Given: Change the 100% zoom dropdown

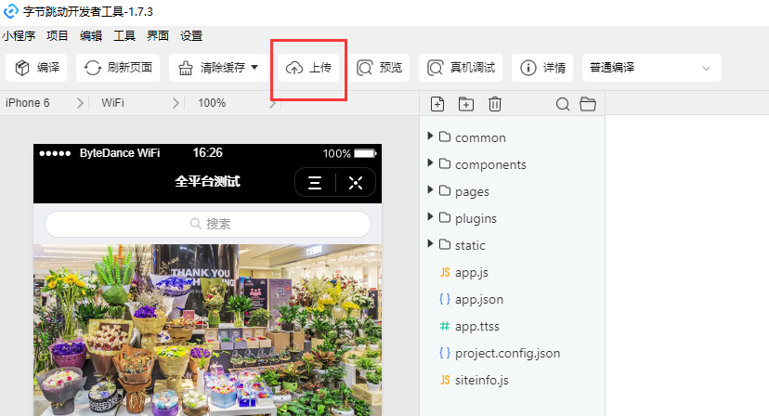Looking at the screenshot, I should [237, 103].
